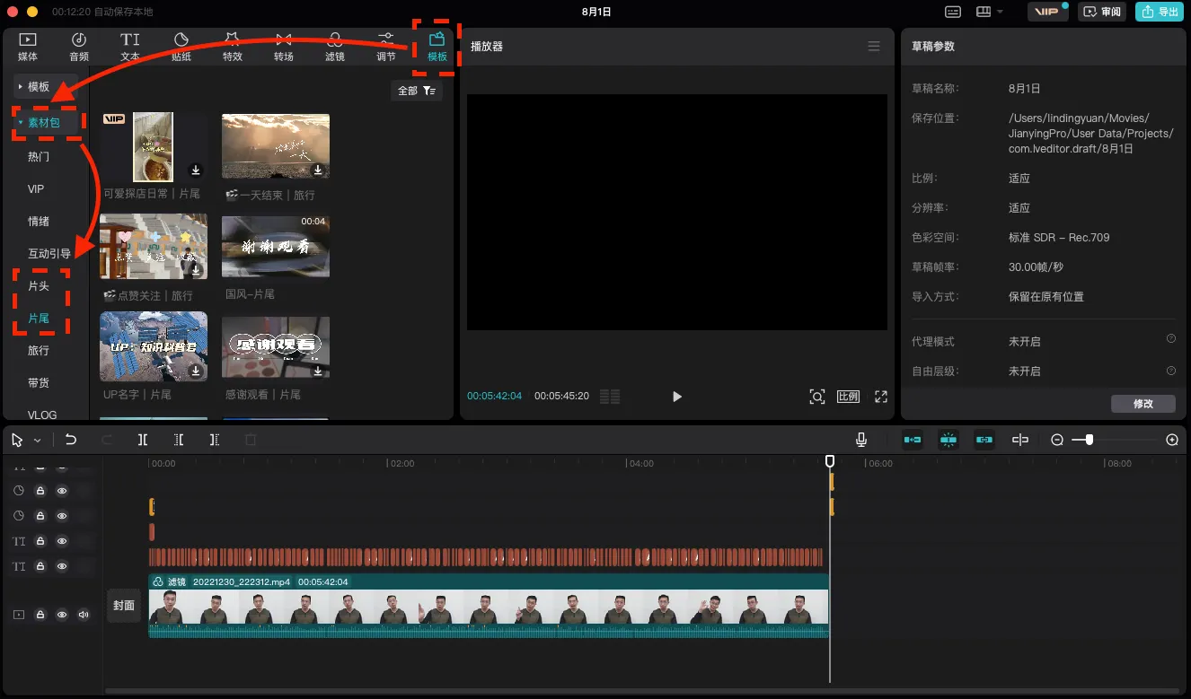Viewport: 1191px width, 699px height.
Task: Open the 滤镜 filters panel
Action: click(335, 47)
